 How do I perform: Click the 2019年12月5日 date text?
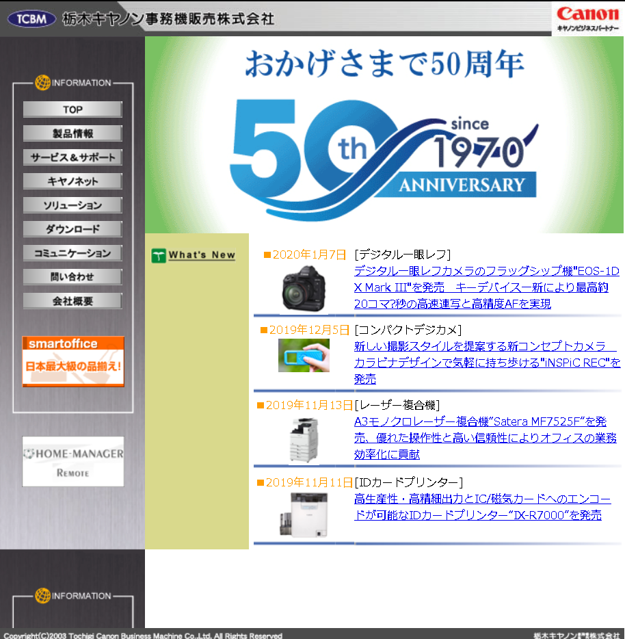point(309,330)
